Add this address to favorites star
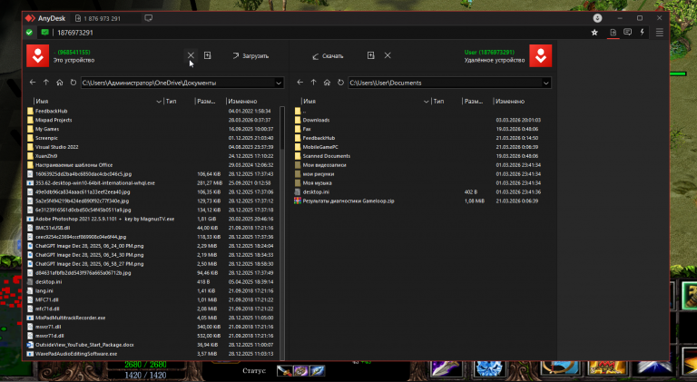Viewport: 697px width, 382px height. tap(594, 33)
